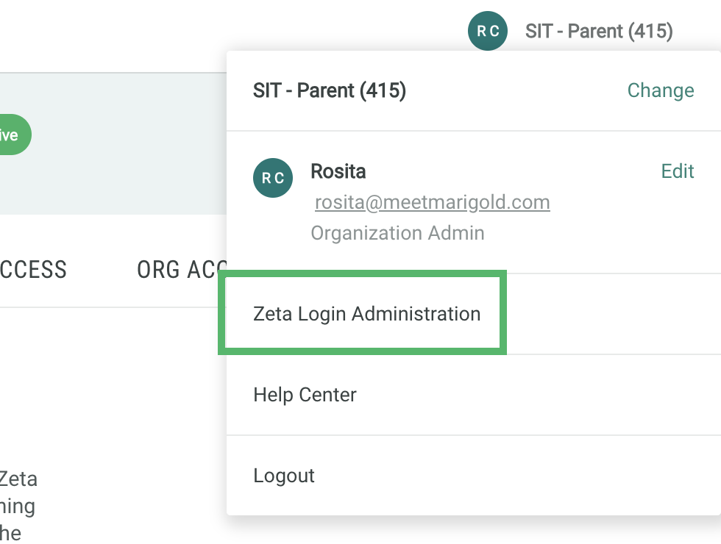
Task: Click the SIT - Parent (415) heading inside the menu panel
Action: (329, 90)
